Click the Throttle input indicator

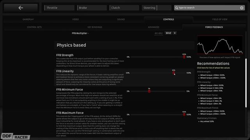(x=59, y=8)
